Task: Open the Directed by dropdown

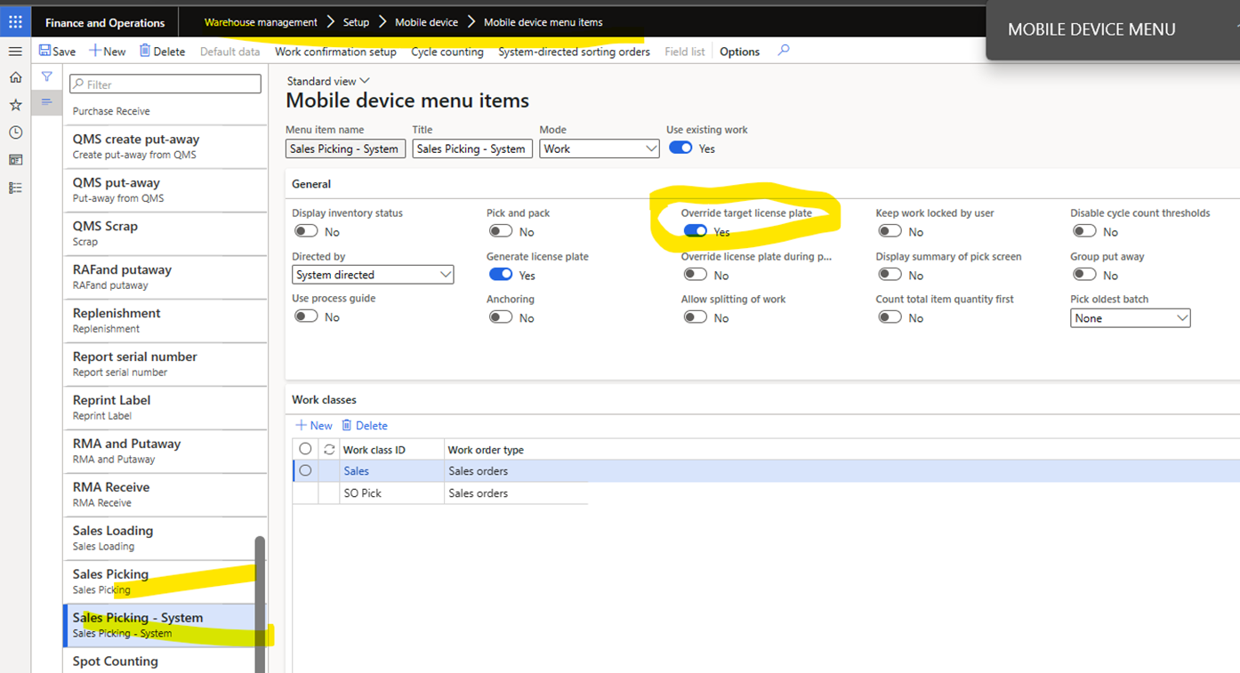Action: pyautogui.click(x=373, y=275)
